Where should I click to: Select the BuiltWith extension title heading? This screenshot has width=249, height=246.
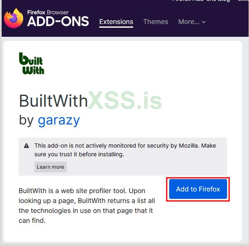coord(53,101)
